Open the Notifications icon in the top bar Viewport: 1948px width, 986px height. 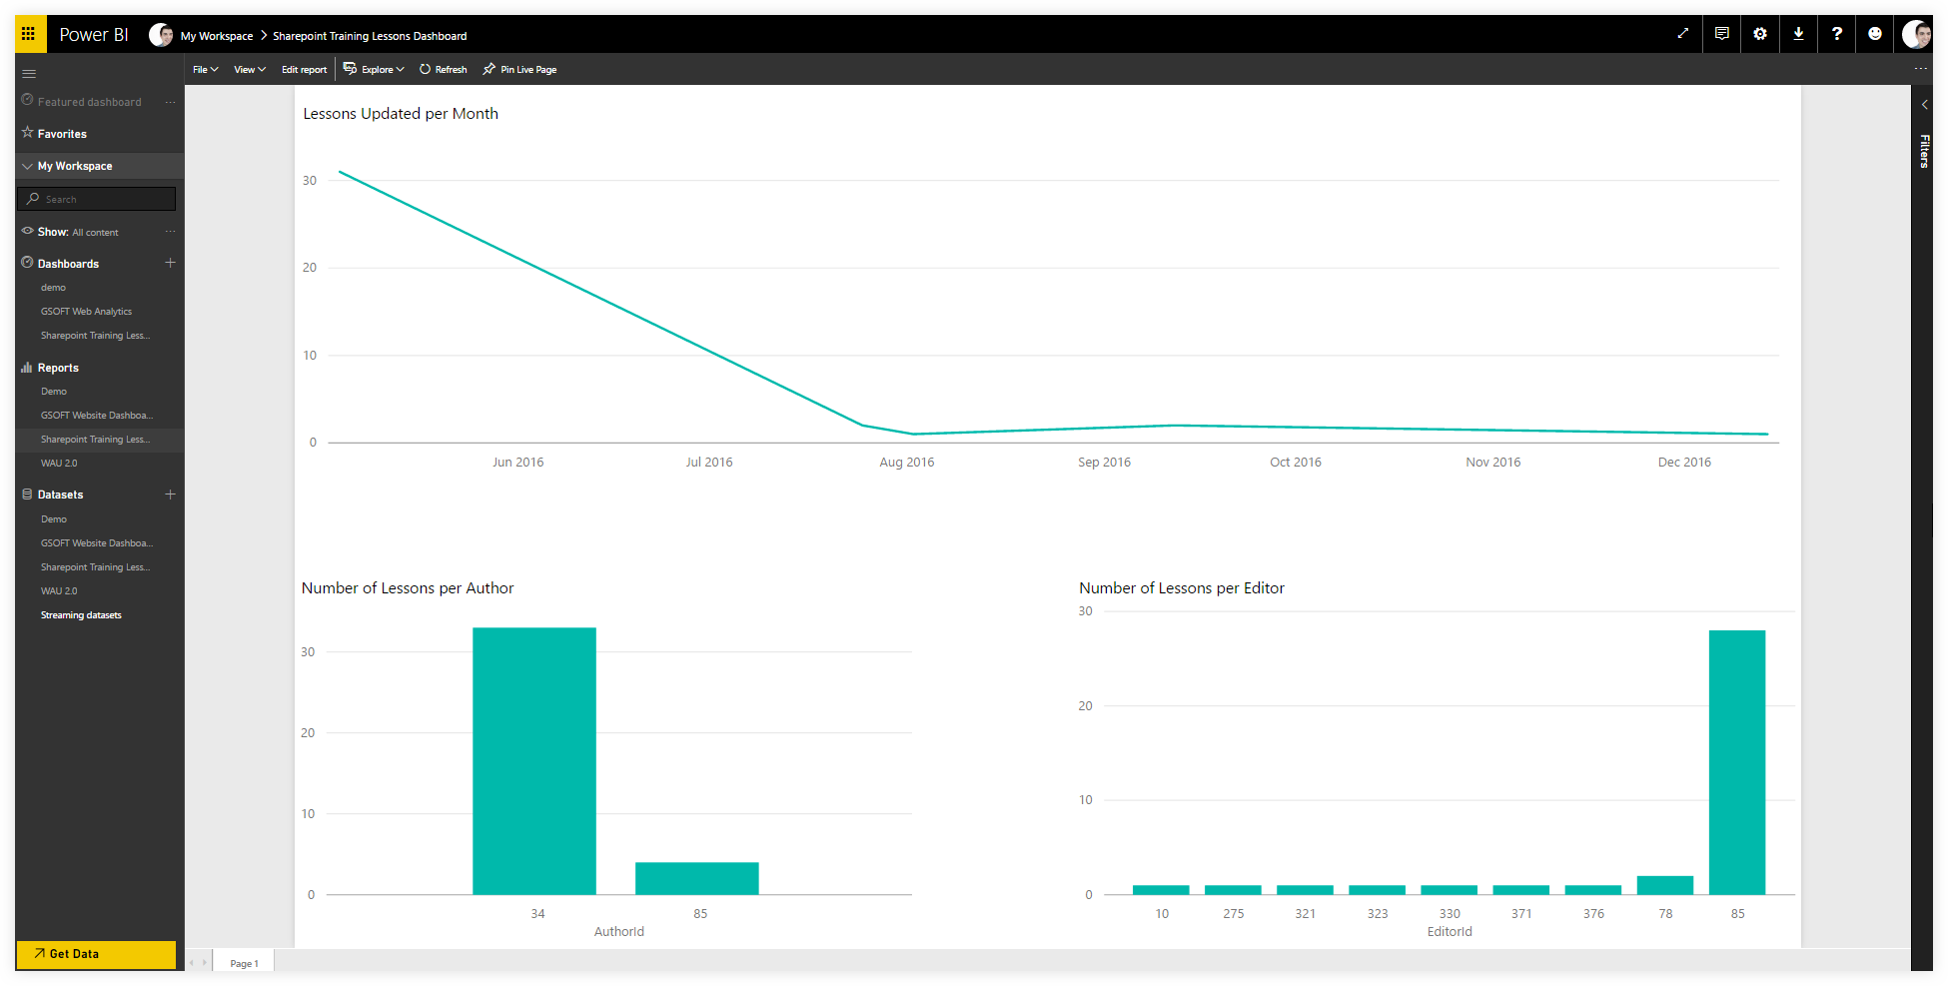click(1720, 33)
